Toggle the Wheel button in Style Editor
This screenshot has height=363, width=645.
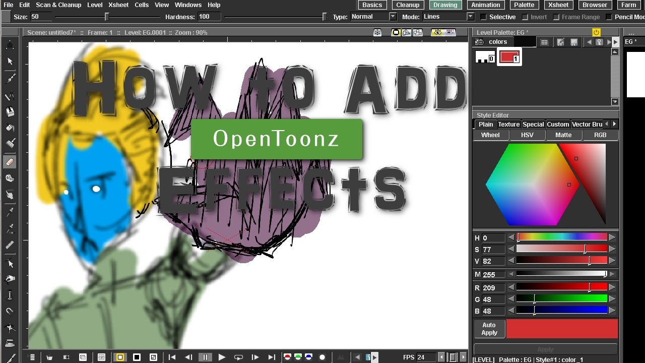click(x=490, y=135)
